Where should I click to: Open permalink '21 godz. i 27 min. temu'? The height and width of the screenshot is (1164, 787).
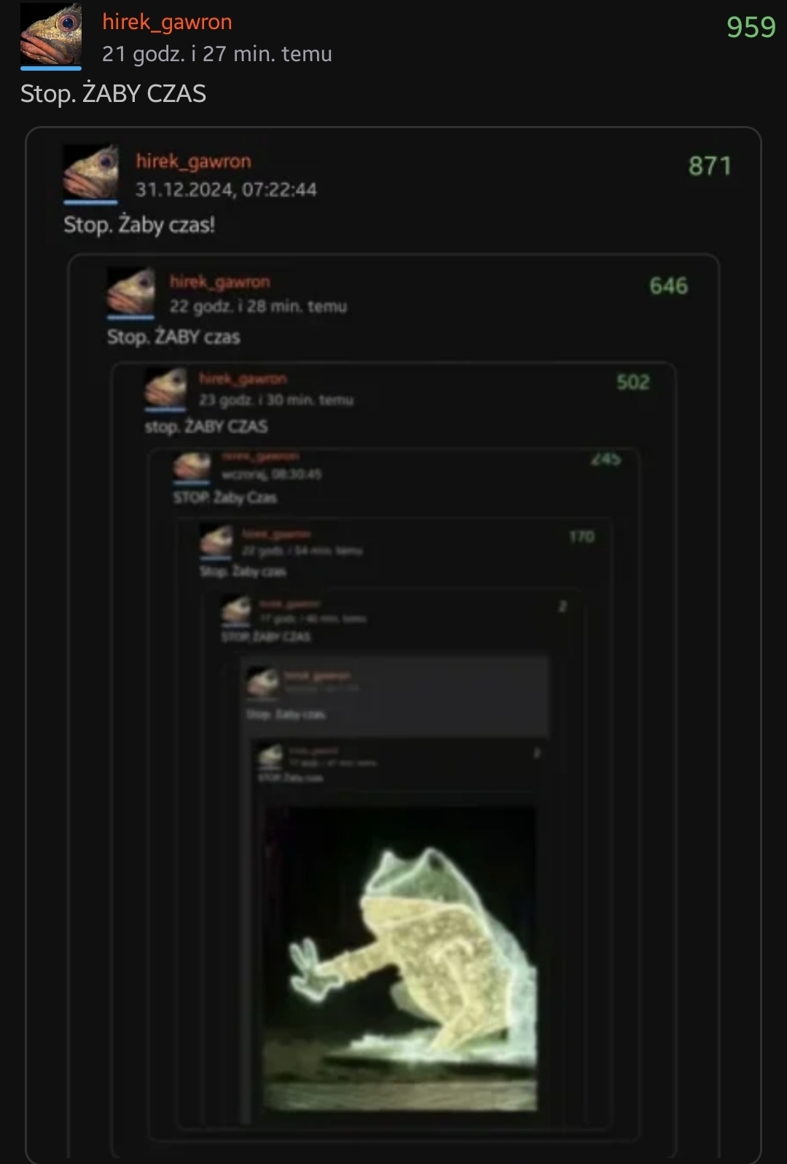tap(217, 54)
